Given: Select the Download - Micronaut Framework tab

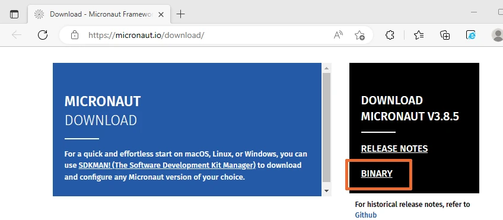Looking at the screenshot, I should click(x=100, y=14).
